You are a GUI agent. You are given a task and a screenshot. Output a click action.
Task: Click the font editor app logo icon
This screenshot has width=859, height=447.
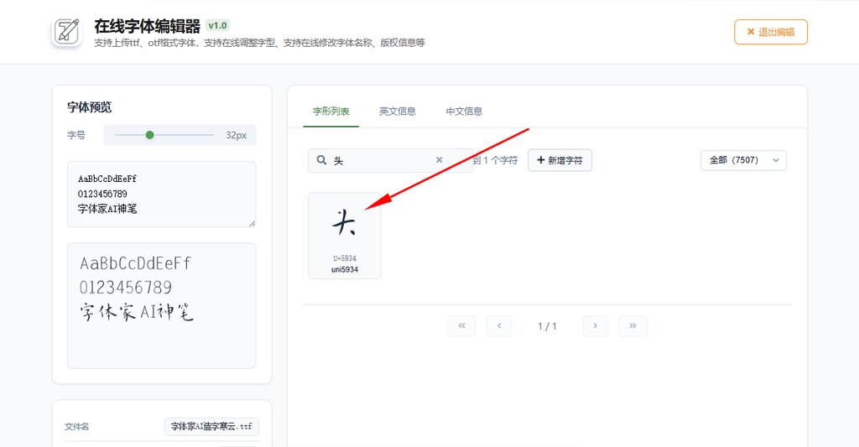coord(67,31)
